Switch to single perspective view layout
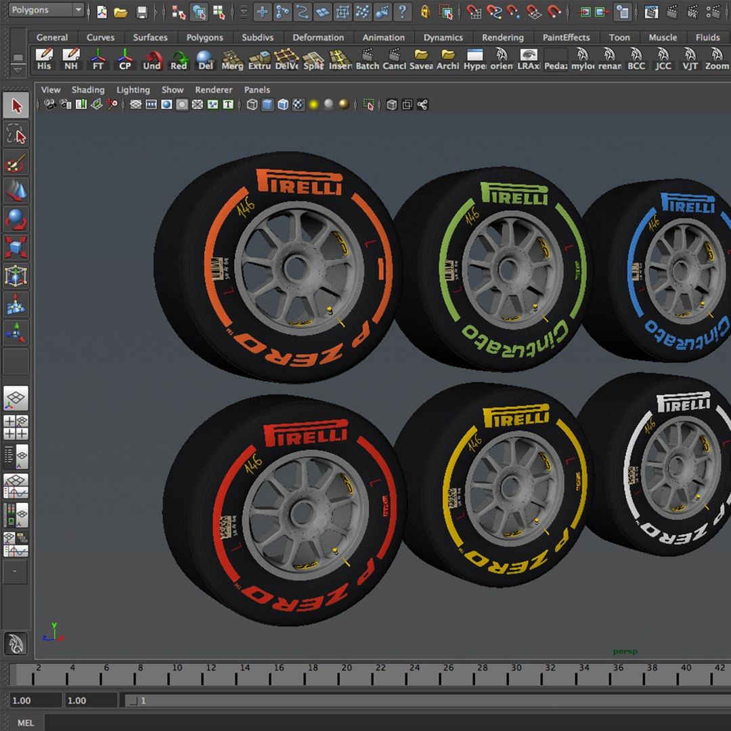Image resolution: width=731 pixels, height=731 pixels. pyautogui.click(x=16, y=399)
